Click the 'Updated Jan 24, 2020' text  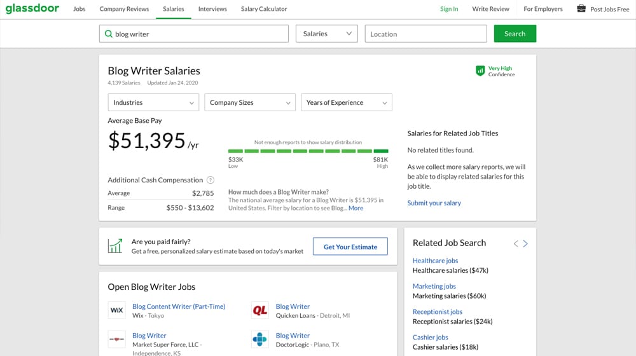coord(172,83)
